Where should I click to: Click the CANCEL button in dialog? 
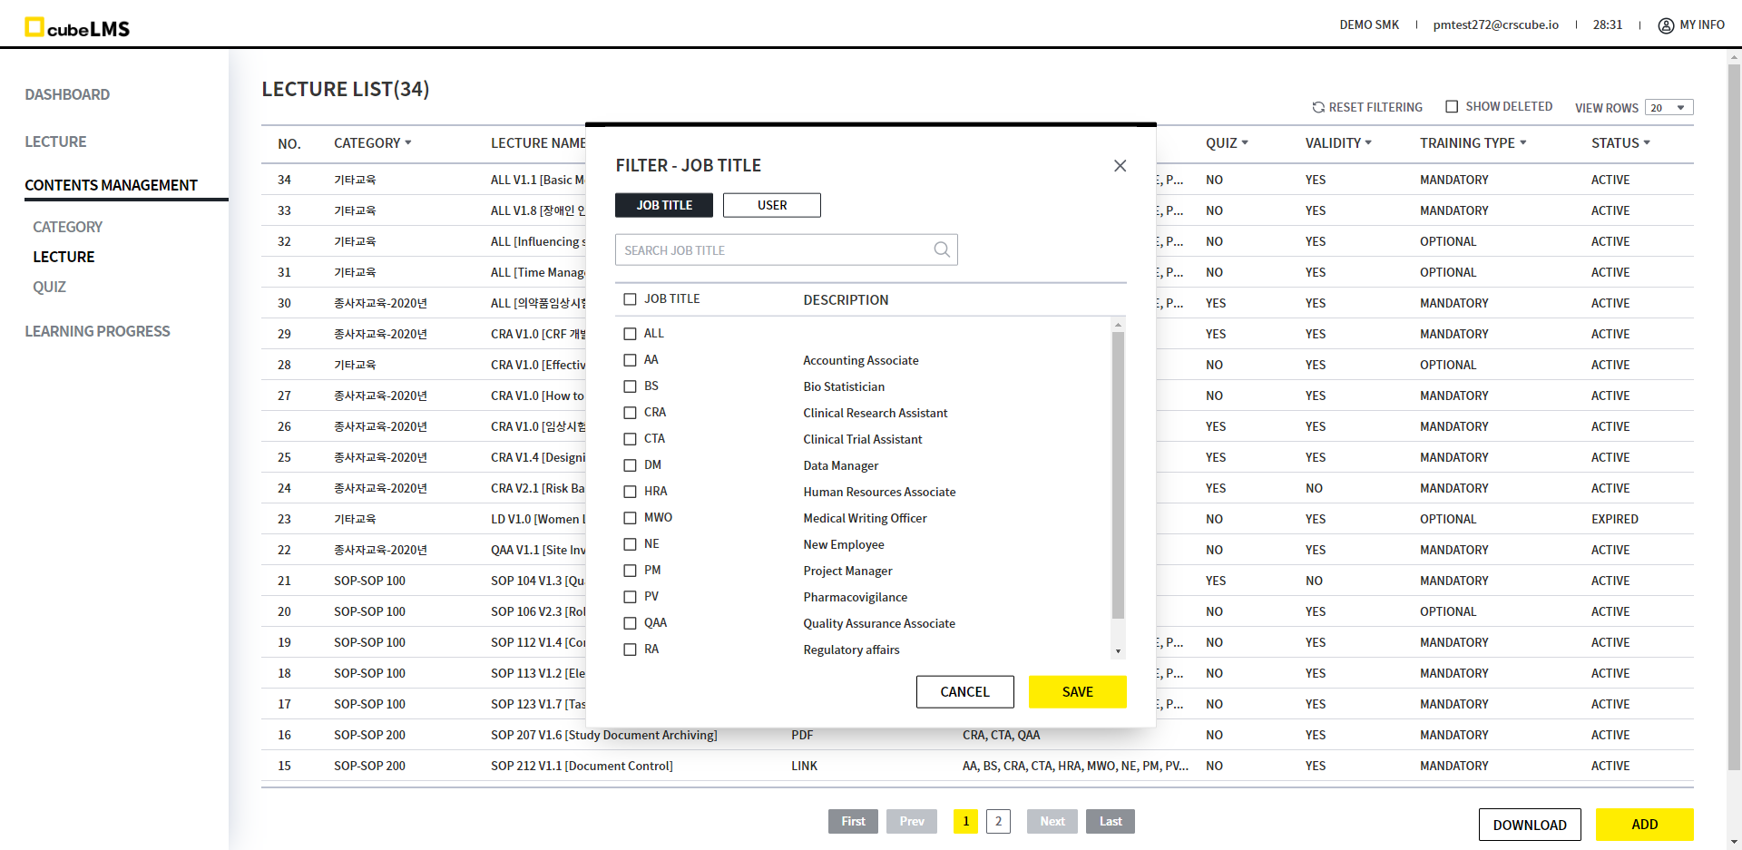[964, 691]
